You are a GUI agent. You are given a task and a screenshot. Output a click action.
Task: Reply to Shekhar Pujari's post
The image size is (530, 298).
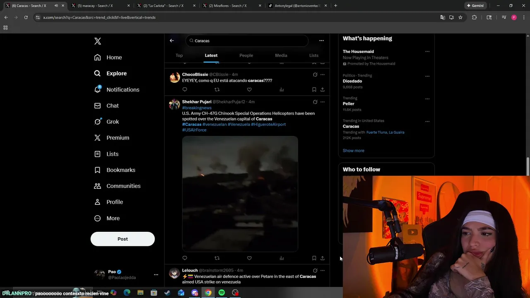185,258
